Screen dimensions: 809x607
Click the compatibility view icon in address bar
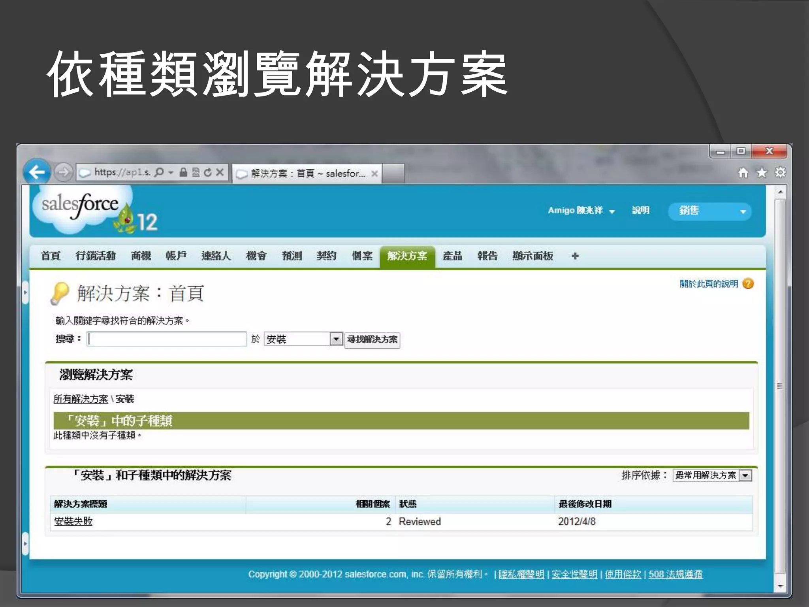196,172
